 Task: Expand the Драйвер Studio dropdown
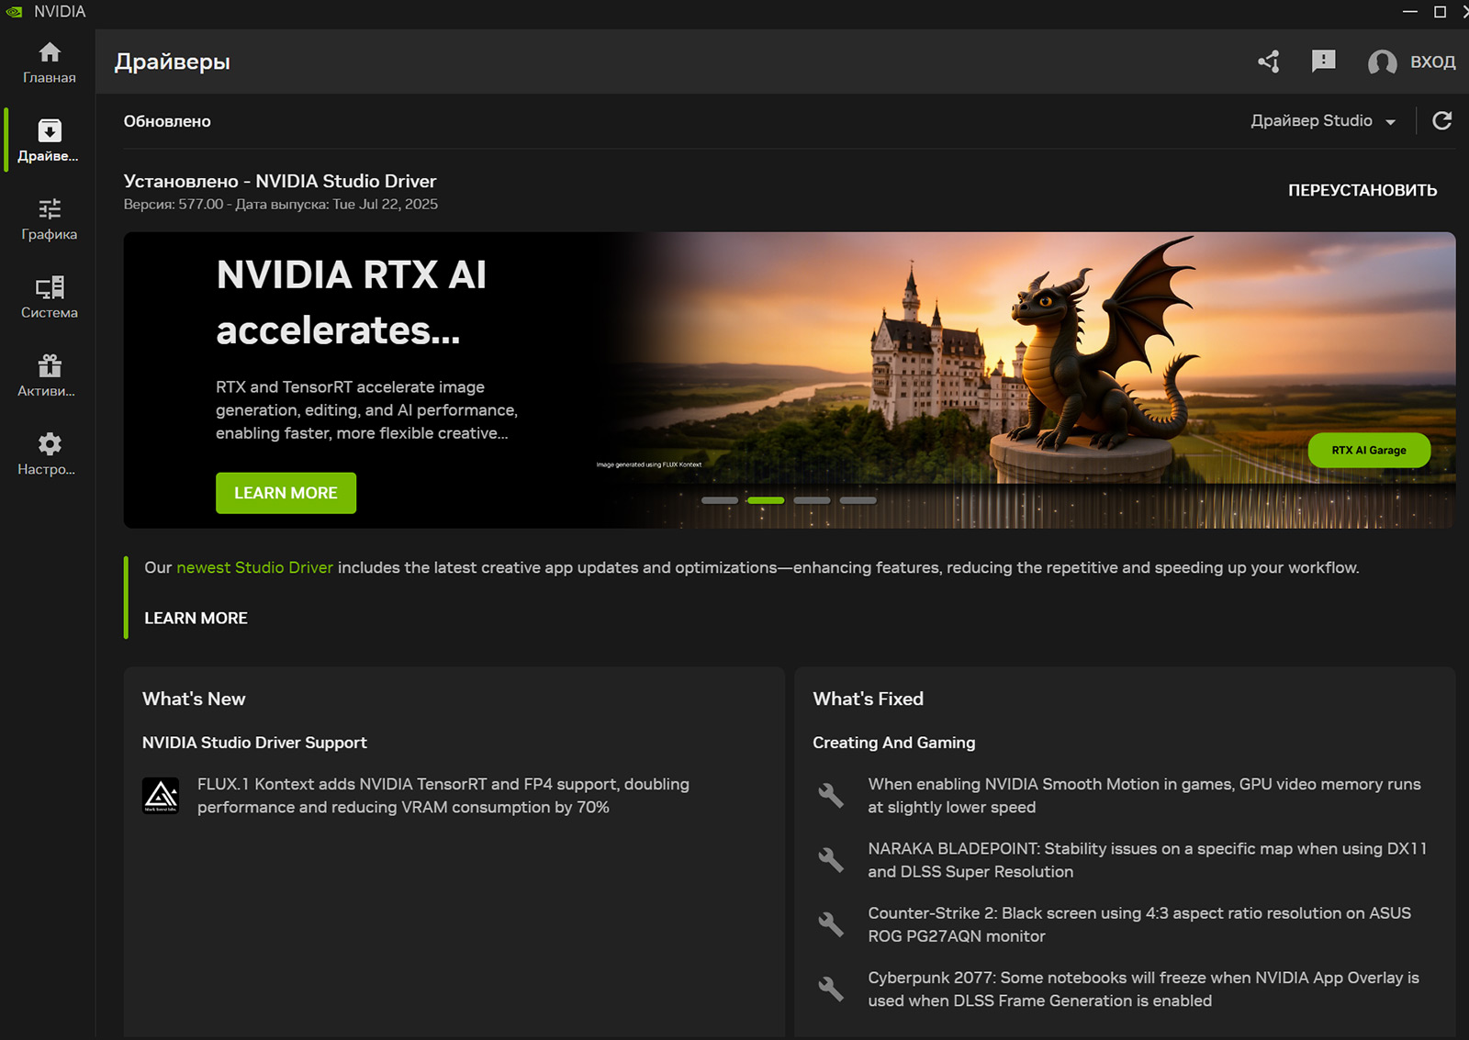1323,120
